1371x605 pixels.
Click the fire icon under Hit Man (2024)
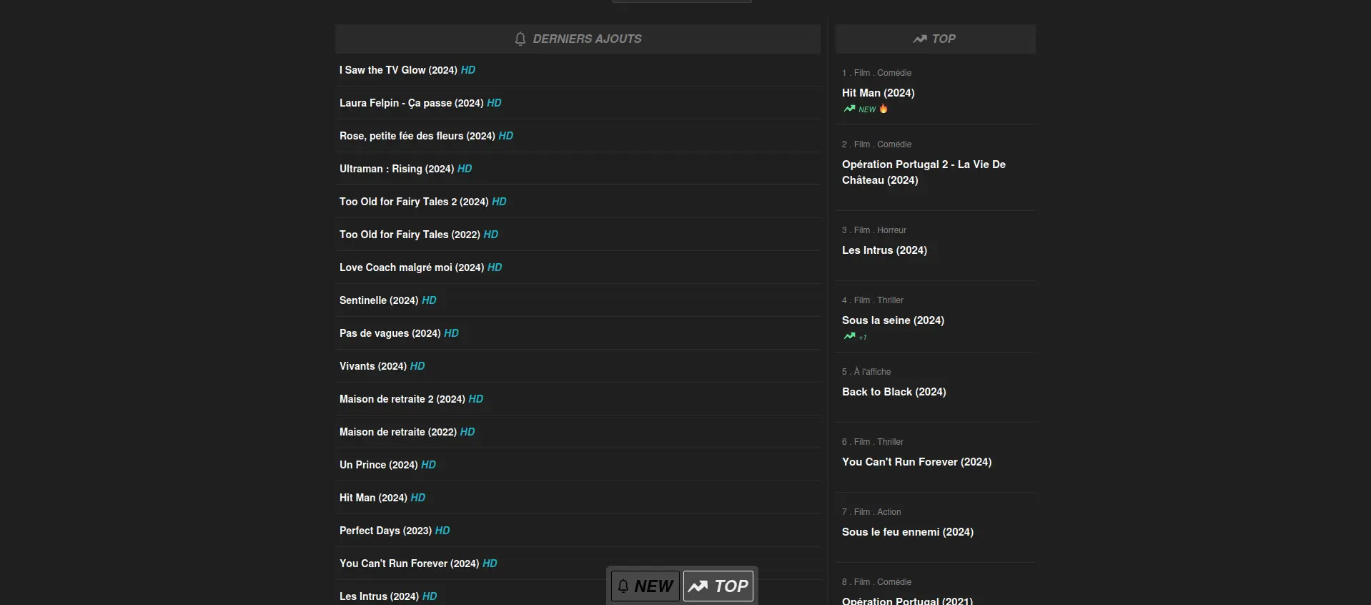tap(884, 109)
